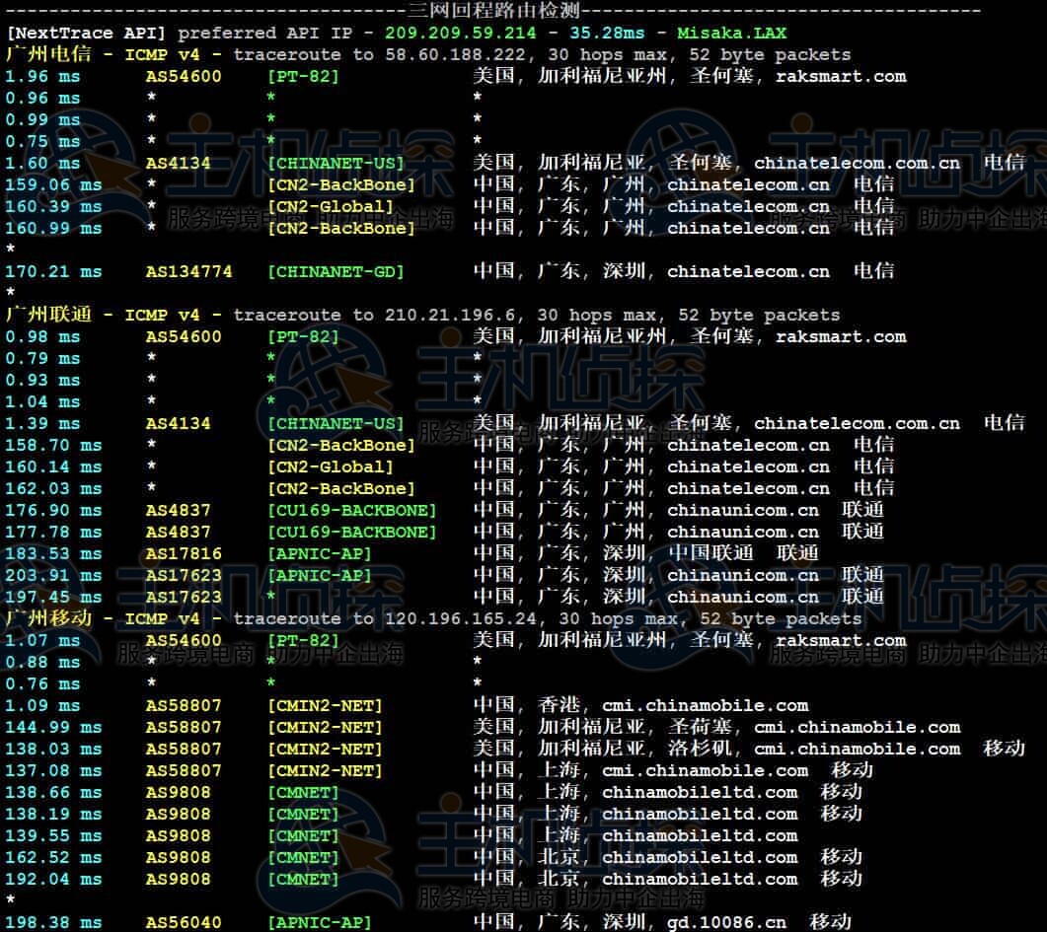
Task: Select the 198.38 ms latency value
Action: pos(53,922)
